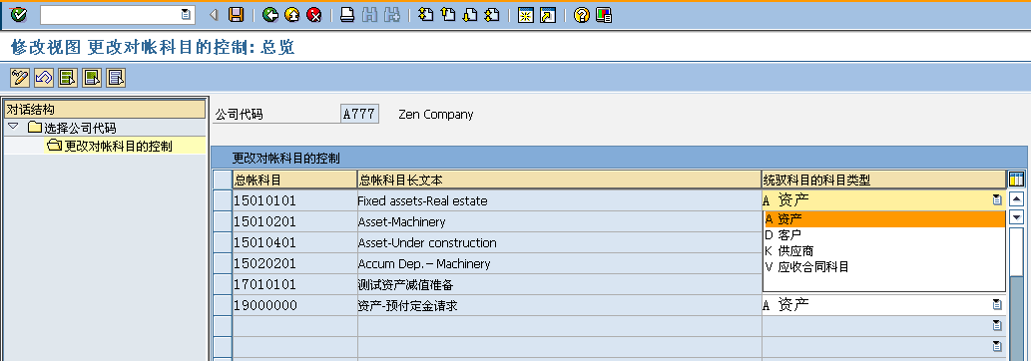Click the 'Accum Dep. – Machinery' cell
1031x361 pixels.
560,263
